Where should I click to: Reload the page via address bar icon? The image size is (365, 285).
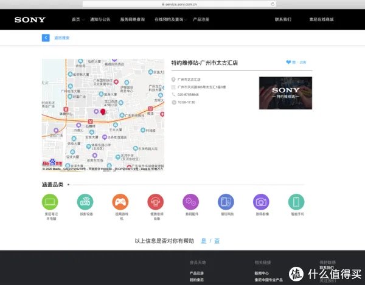[273, 4]
